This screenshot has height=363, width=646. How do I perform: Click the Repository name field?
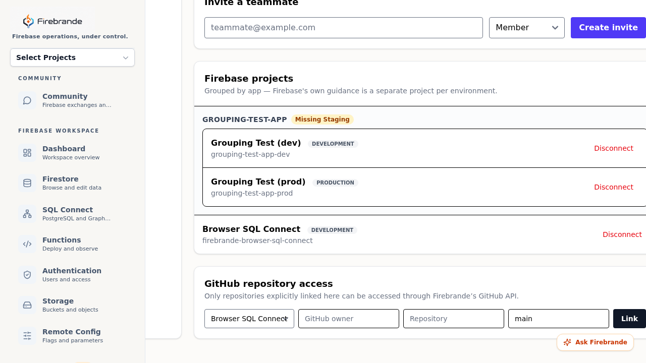454,319
